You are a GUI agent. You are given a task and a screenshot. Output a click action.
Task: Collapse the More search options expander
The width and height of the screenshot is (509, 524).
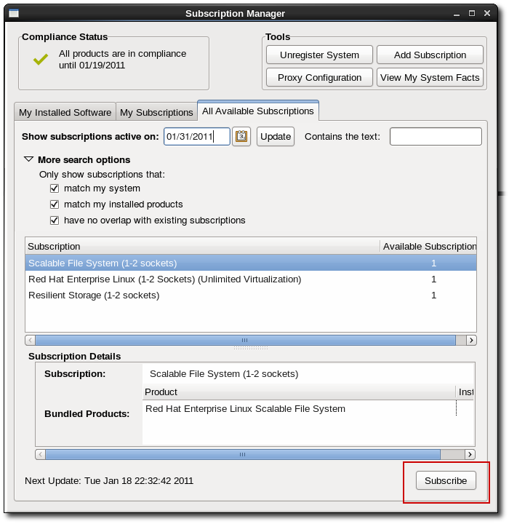pos(29,159)
